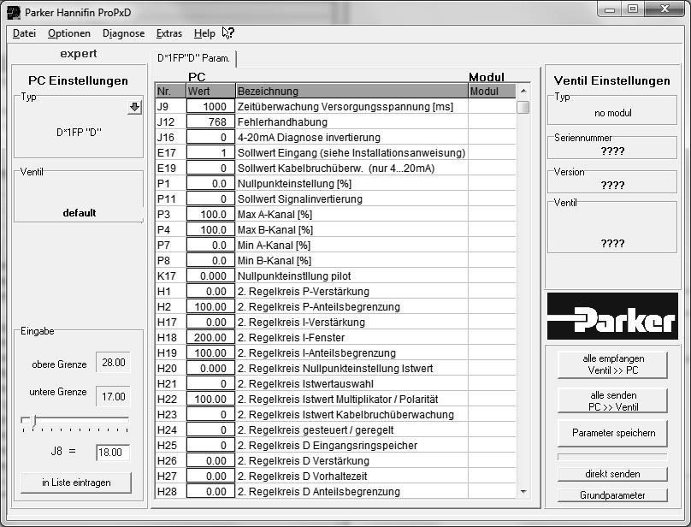Screen dimensions: 691x527
Task: Open the Diagnose menu
Action: 123,33
